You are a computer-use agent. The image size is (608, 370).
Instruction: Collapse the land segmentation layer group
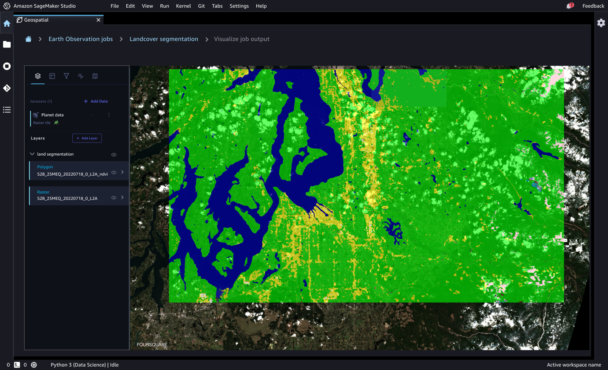tap(32, 154)
